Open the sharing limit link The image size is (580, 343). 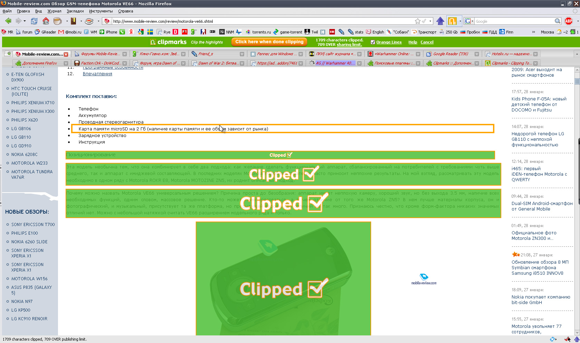(x=349, y=45)
